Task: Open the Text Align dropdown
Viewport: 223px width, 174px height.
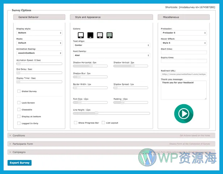Action: (111, 45)
